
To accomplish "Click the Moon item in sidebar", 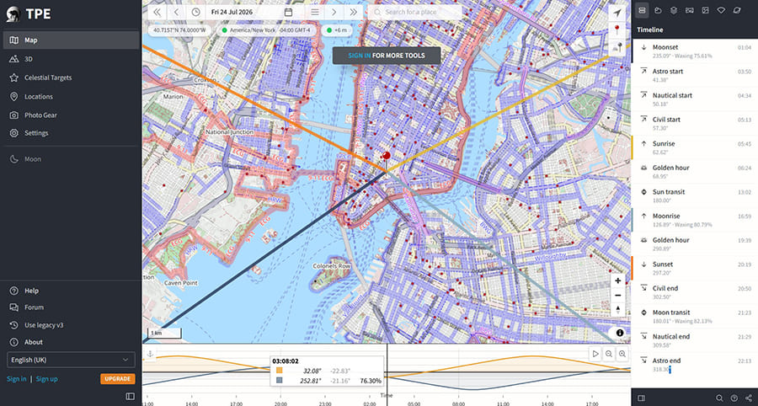I will click(71, 159).
